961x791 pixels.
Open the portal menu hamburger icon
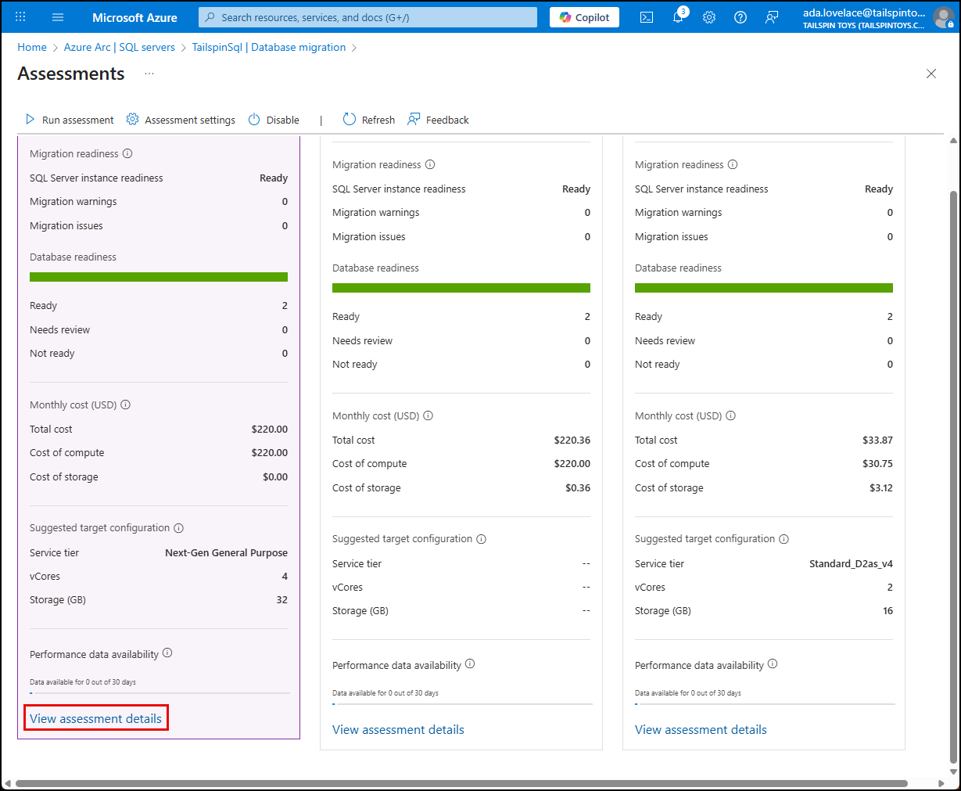tap(57, 16)
